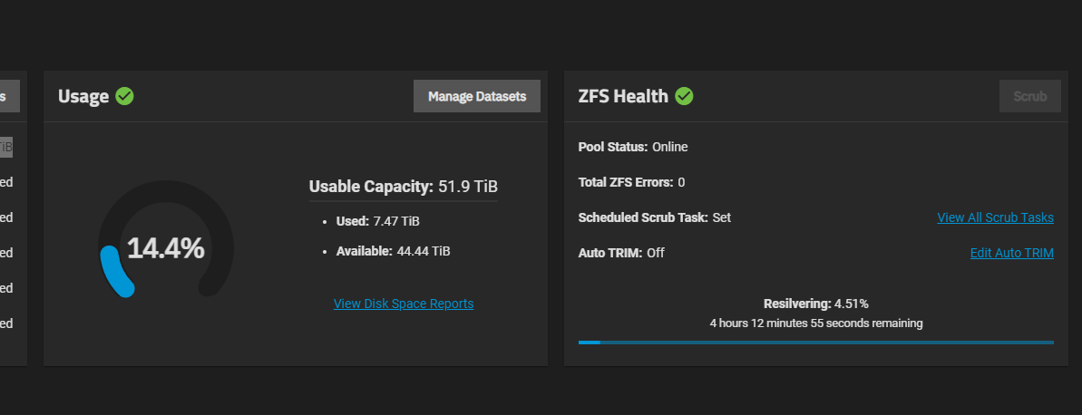Select the Usable Capacity 51.9 TiB heading
1082x415 pixels.
403,187
